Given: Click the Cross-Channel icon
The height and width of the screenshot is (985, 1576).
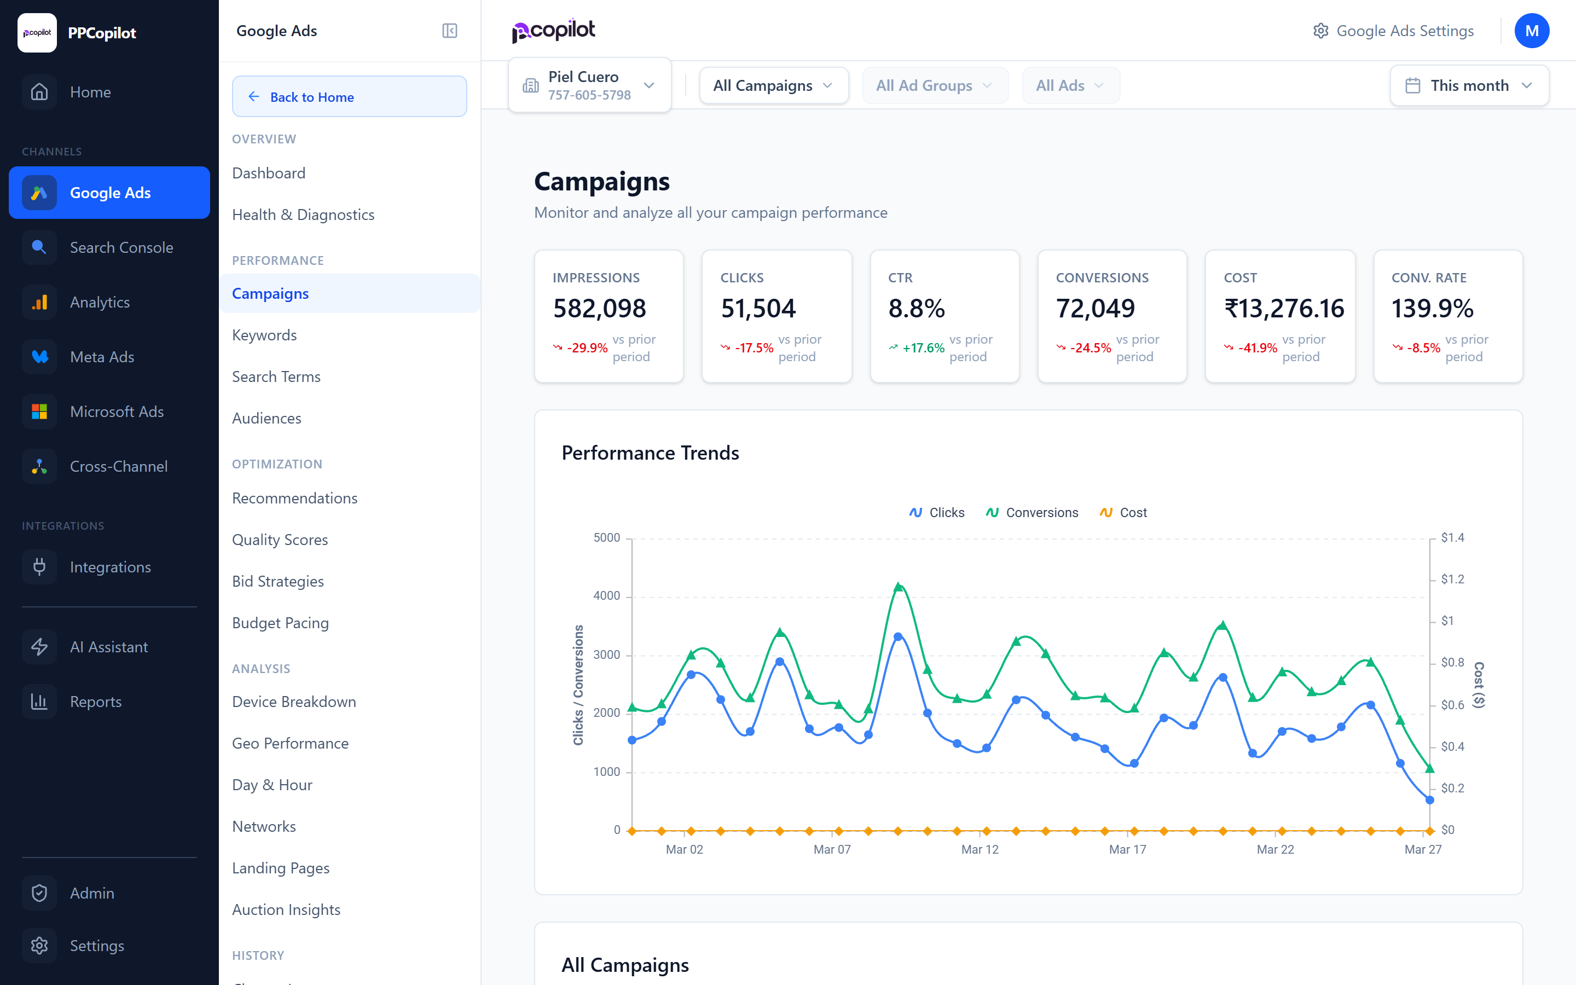Looking at the screenshot, I should (39, 466).
